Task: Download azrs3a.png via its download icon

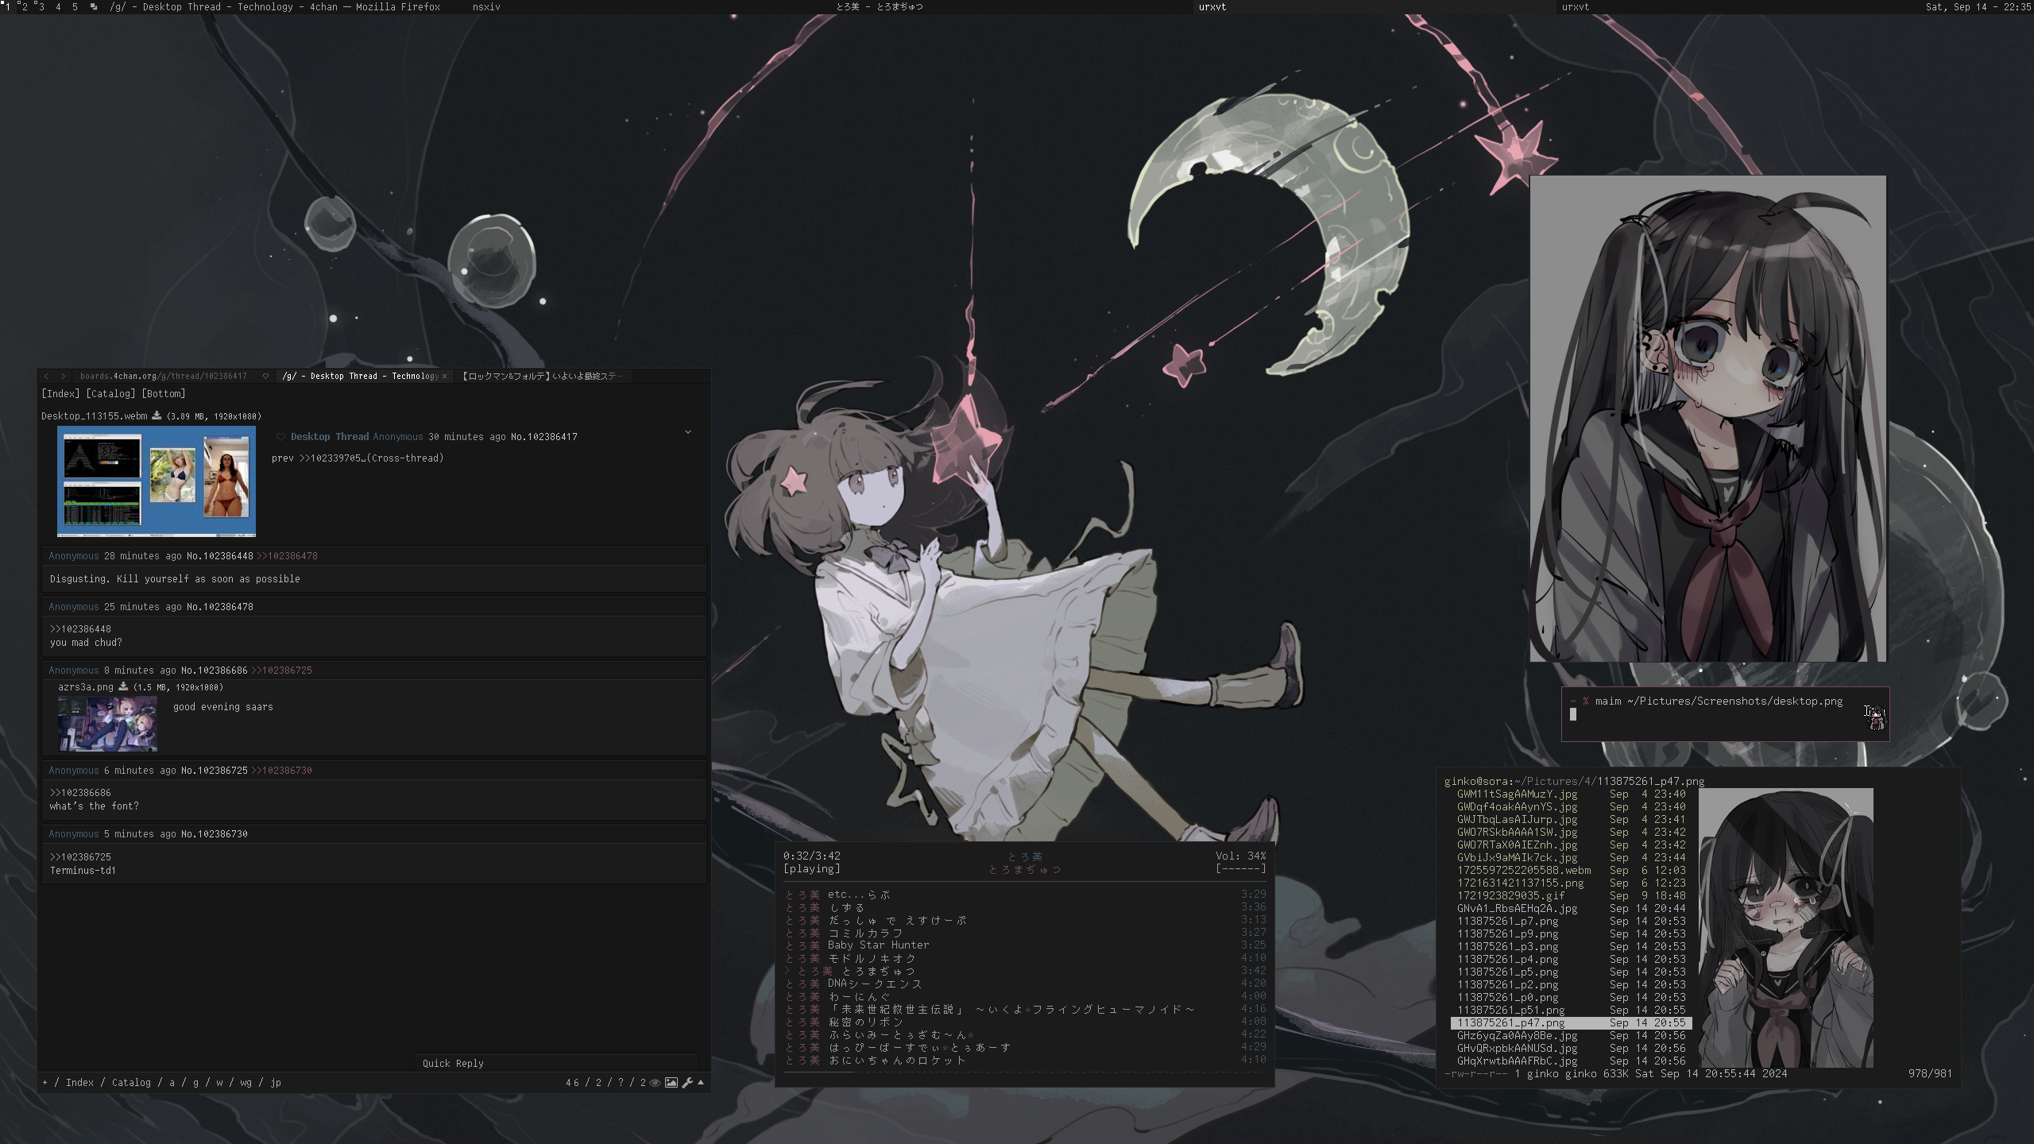Action: [123, 686]
